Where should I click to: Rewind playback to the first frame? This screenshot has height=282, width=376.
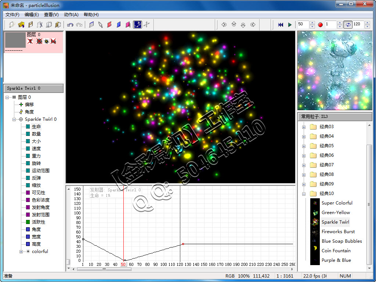click(x=281, y=25)
